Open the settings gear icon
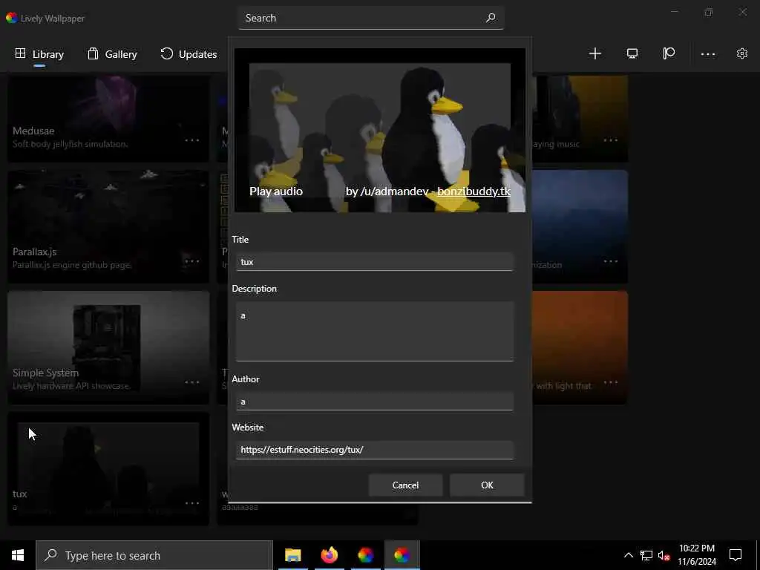 click(x=742, y=53)
